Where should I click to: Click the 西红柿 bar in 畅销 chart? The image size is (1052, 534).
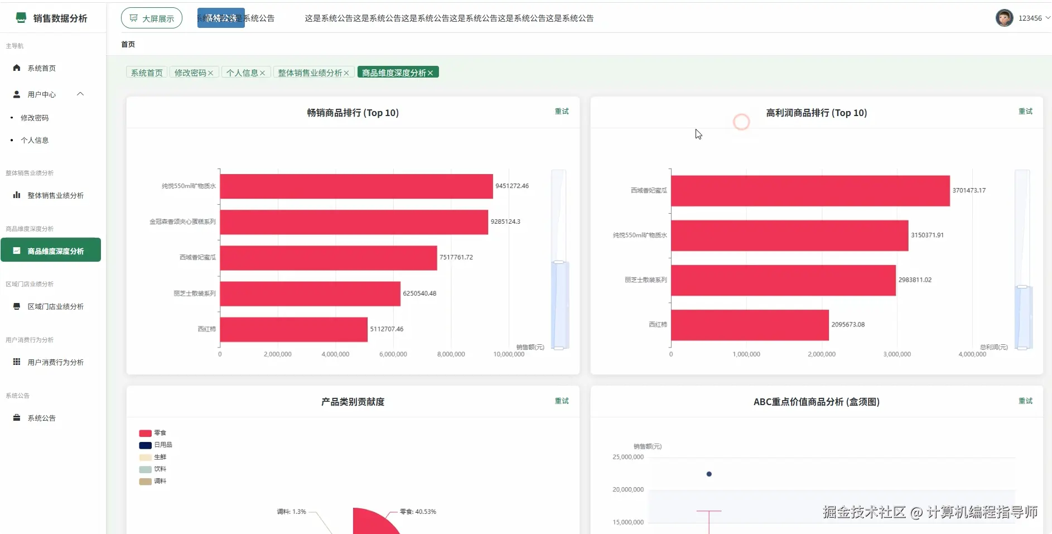point(294,329)
